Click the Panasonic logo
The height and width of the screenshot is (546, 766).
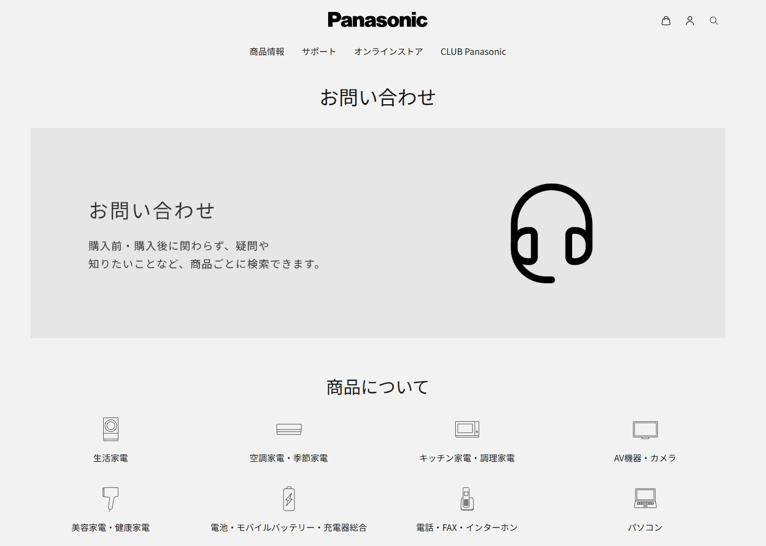(x=378, y=20)
